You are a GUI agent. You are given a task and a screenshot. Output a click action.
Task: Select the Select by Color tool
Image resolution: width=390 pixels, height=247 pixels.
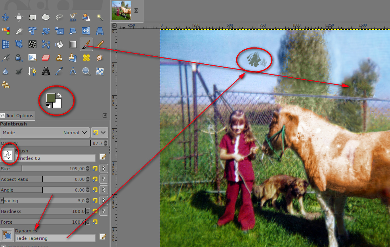pyautogui.click(x=6, y=31)
